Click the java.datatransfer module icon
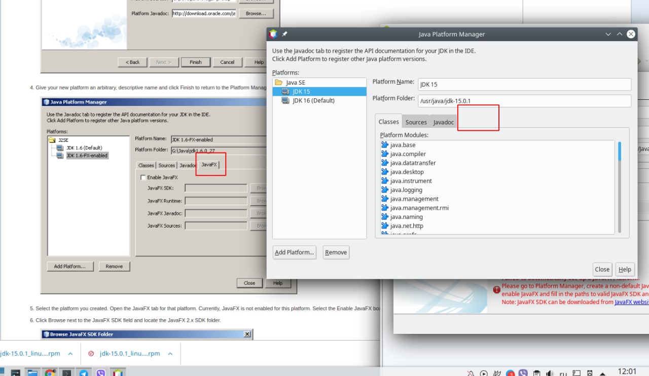 pyautogui.click(x=385, y=163)
